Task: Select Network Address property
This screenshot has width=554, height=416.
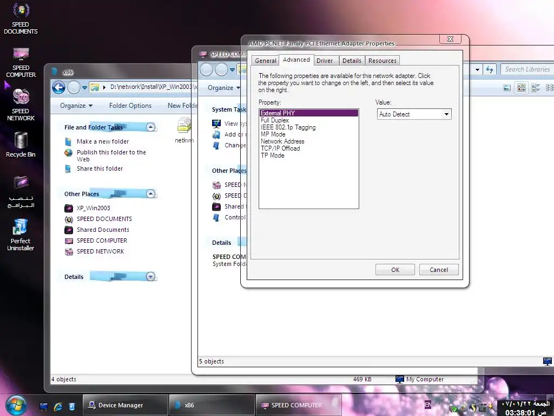Action: pyautogui.click(x=282, y=141)
